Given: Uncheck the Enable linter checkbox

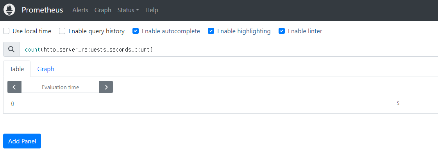Looking at the screenshot, I should [282, 31].
